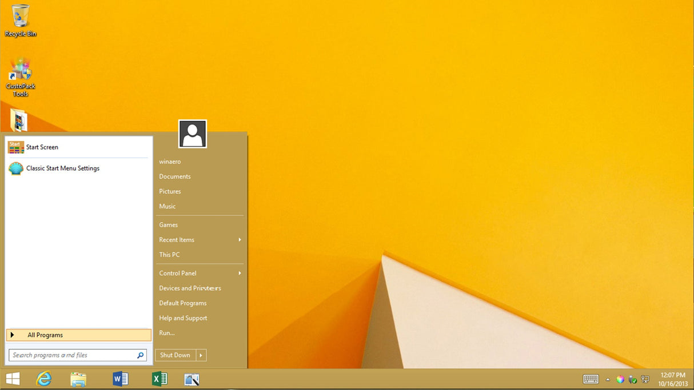Click the Windows Start button
This screenshot has width=694, height=390.
point(12,379)
